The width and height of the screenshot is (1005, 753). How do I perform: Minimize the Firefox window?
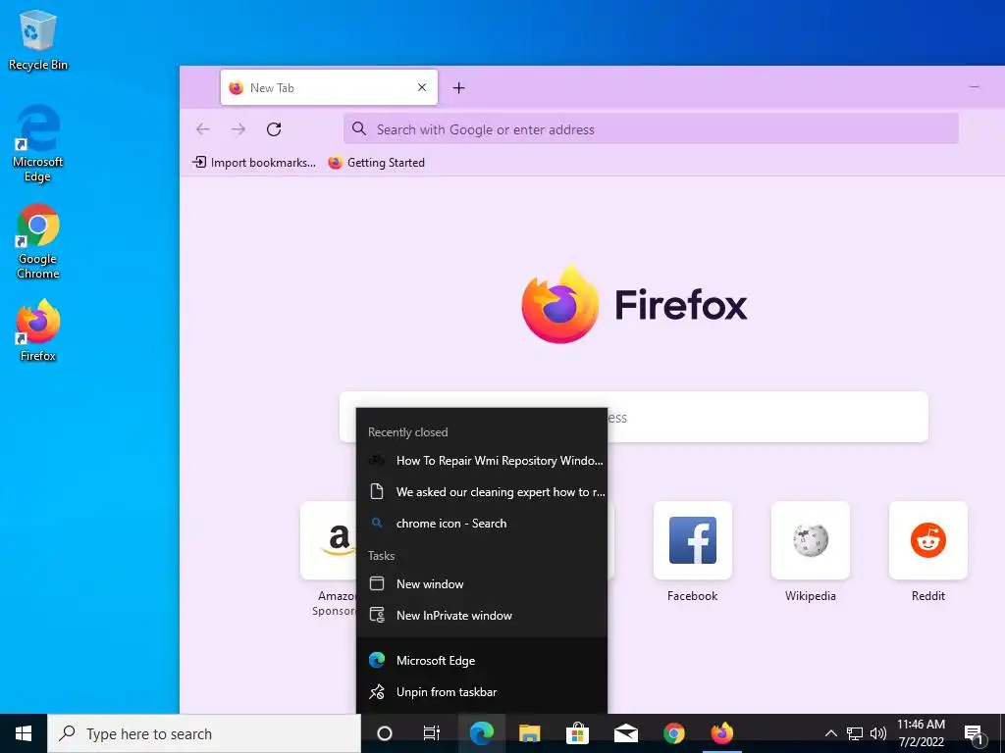pos(975,86)
